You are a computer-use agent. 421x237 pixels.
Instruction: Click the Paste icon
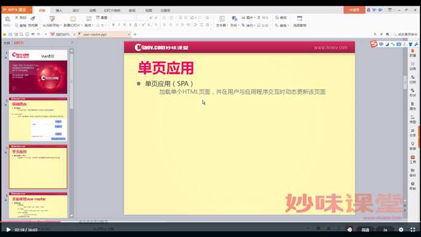(x=7, y=19)
